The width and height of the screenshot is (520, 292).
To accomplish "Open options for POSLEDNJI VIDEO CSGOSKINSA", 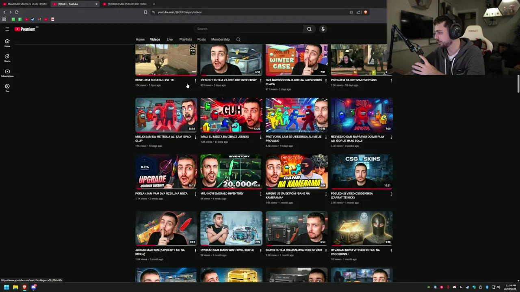I will pyautogui.click(x=391, y=194).
